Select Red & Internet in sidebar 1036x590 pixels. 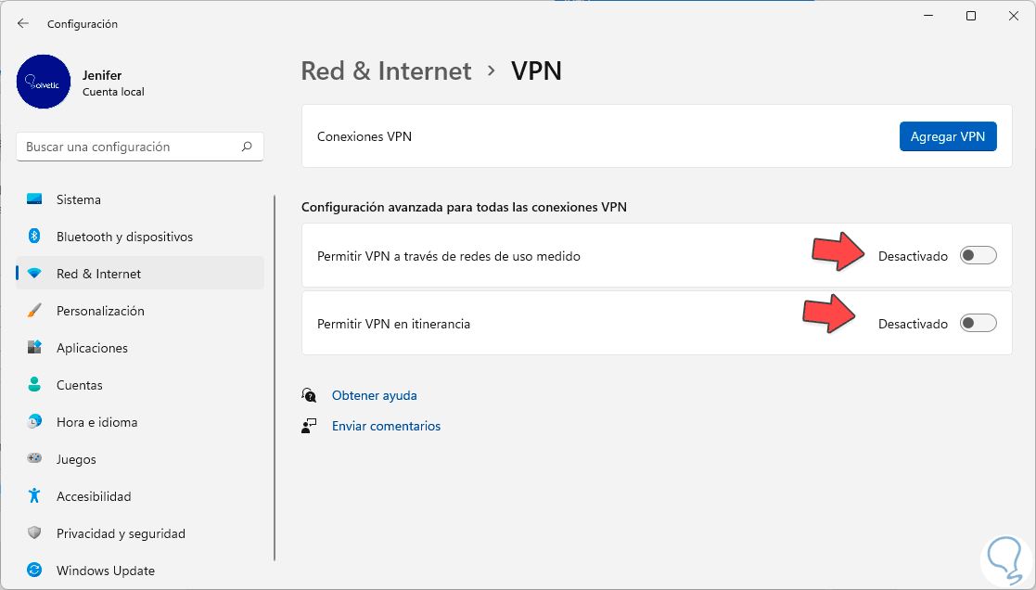pyautogui.click(x=98, y=274)
